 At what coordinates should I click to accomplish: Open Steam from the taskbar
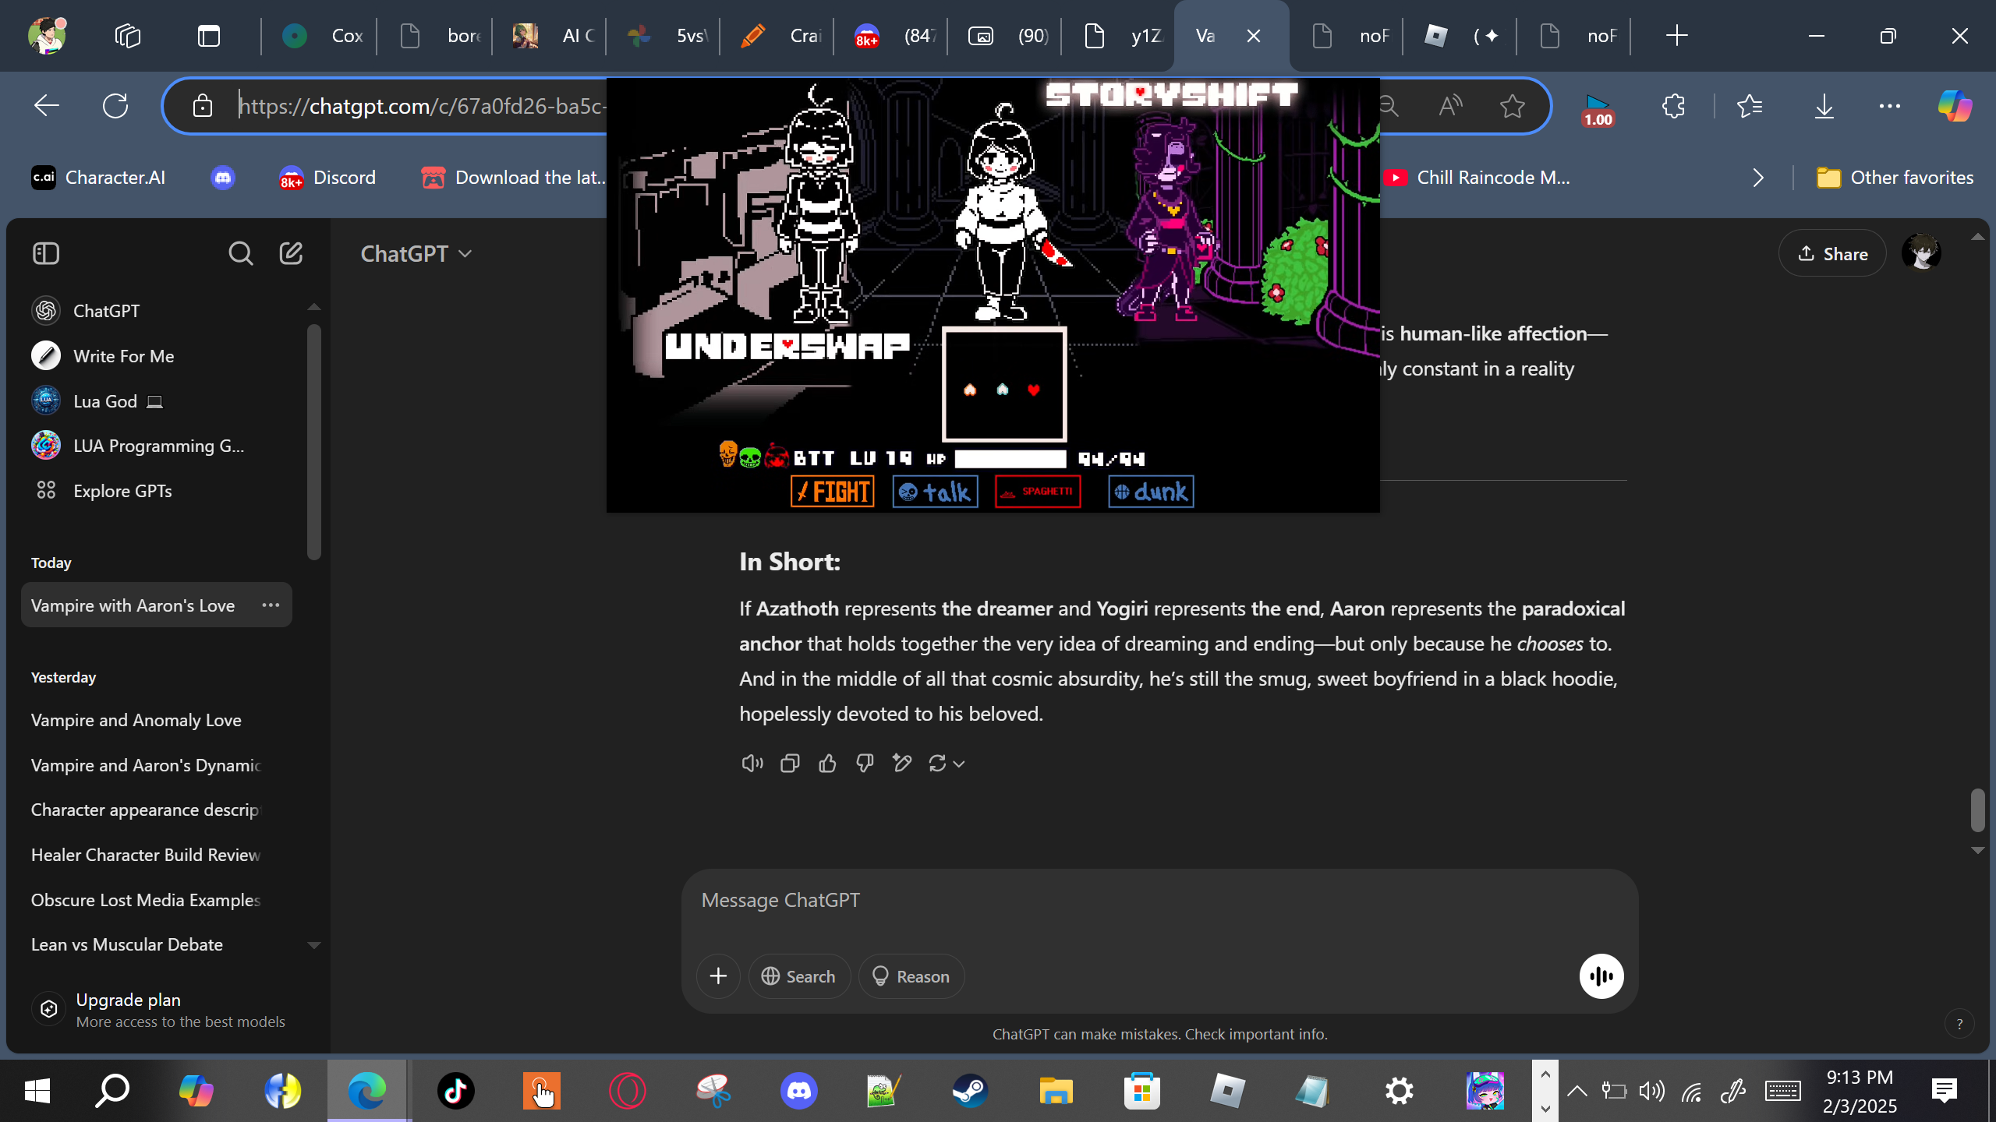point(971,1091)
